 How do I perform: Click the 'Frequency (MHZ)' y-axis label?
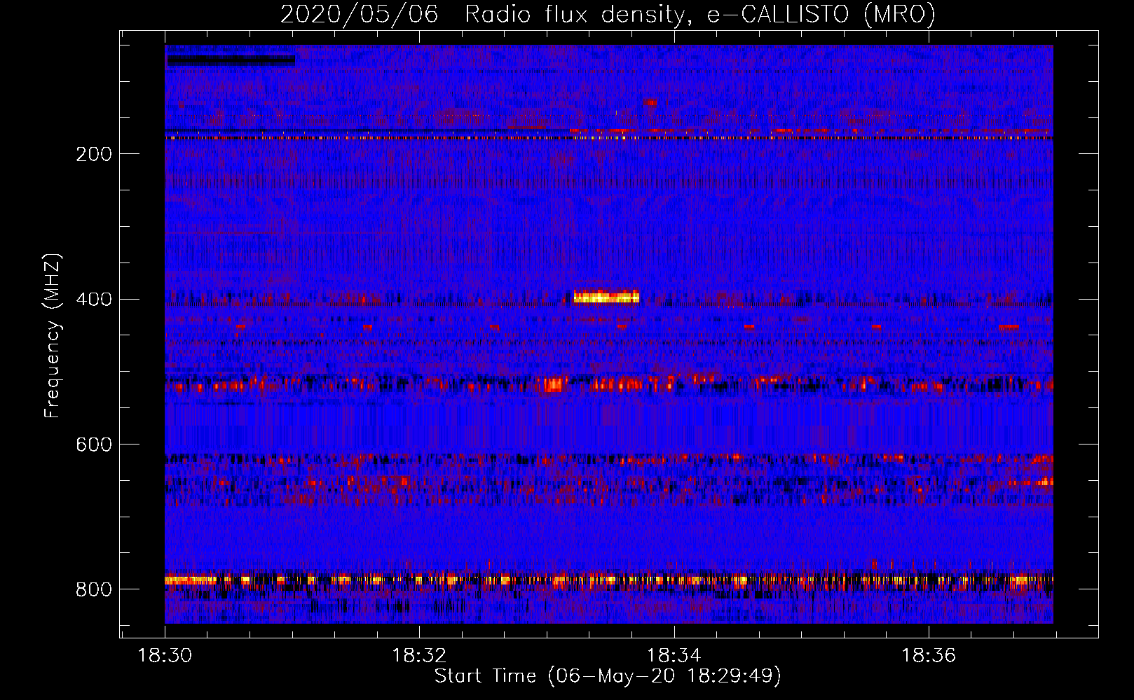pos(52,335)
